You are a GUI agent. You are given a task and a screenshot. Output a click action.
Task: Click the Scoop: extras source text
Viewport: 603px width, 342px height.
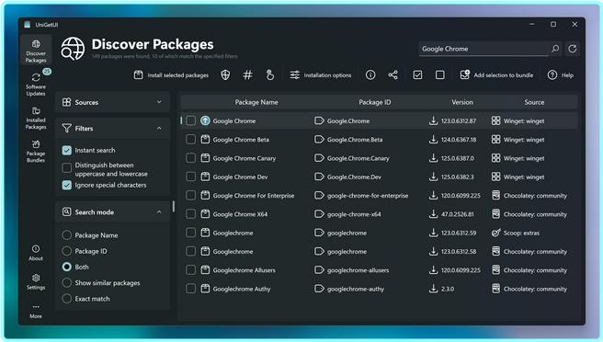tap(521, 233)
